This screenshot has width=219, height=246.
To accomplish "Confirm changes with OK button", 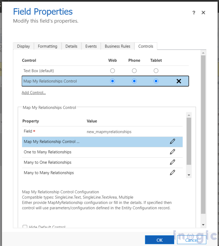I will [159, 240].
